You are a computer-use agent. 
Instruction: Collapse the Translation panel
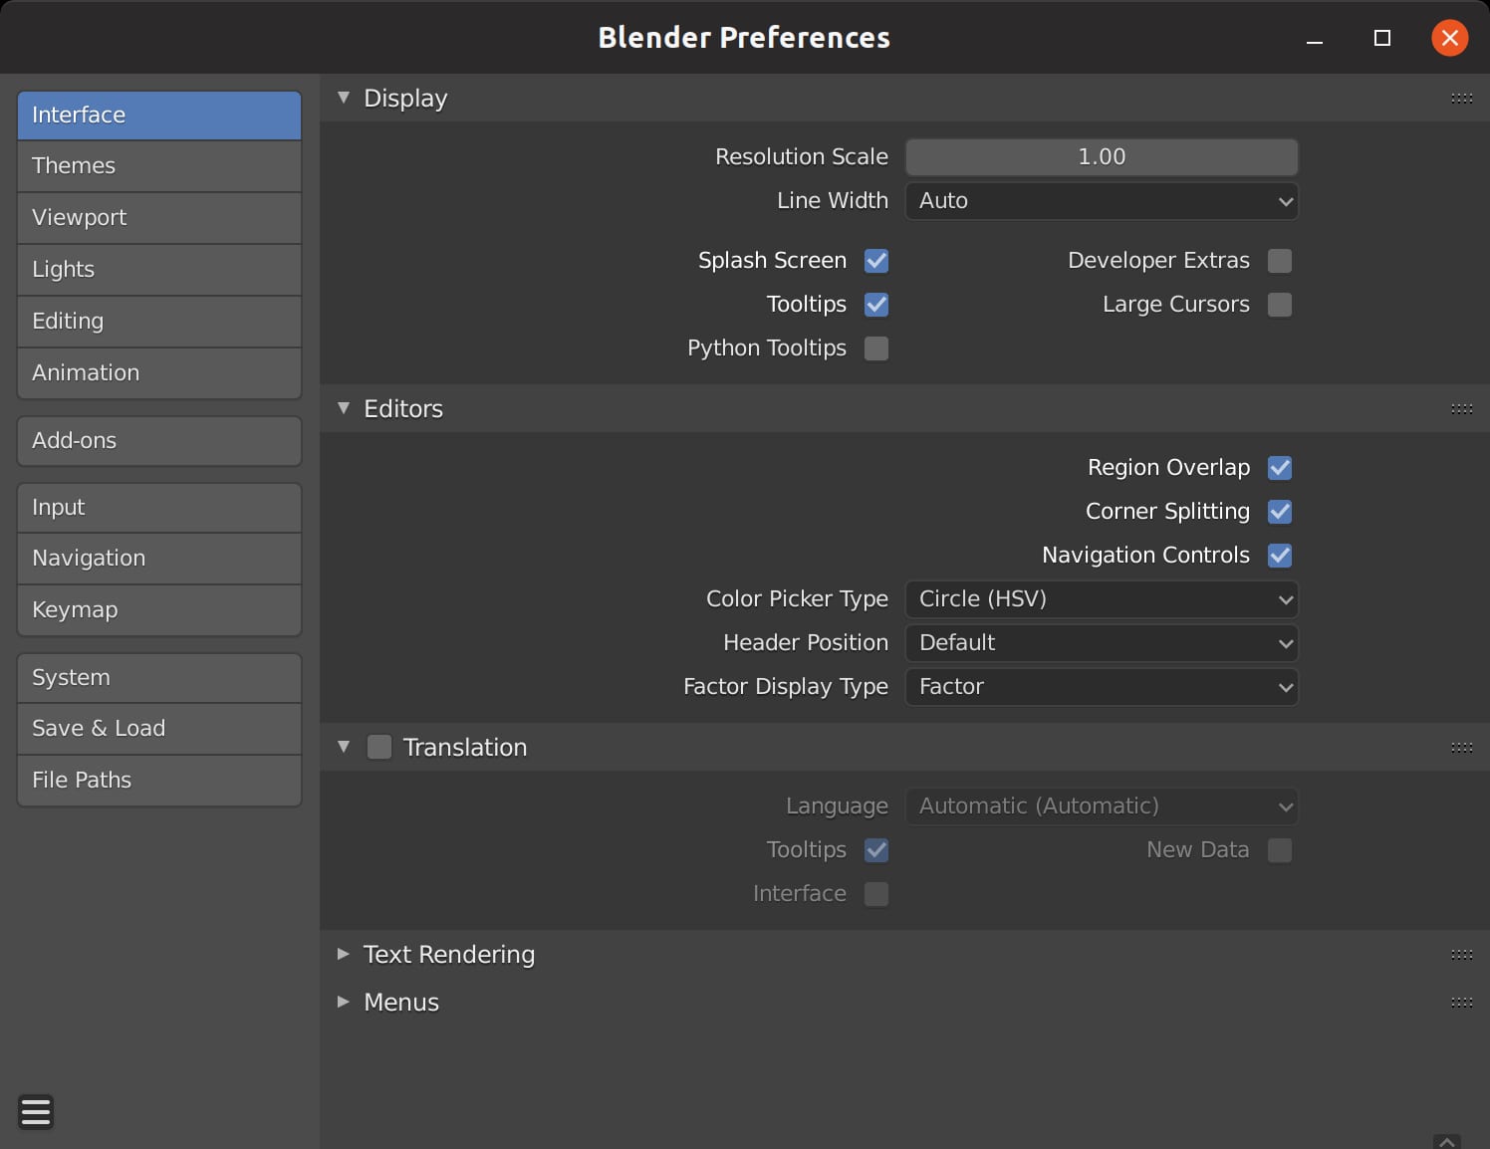point(344,747)
